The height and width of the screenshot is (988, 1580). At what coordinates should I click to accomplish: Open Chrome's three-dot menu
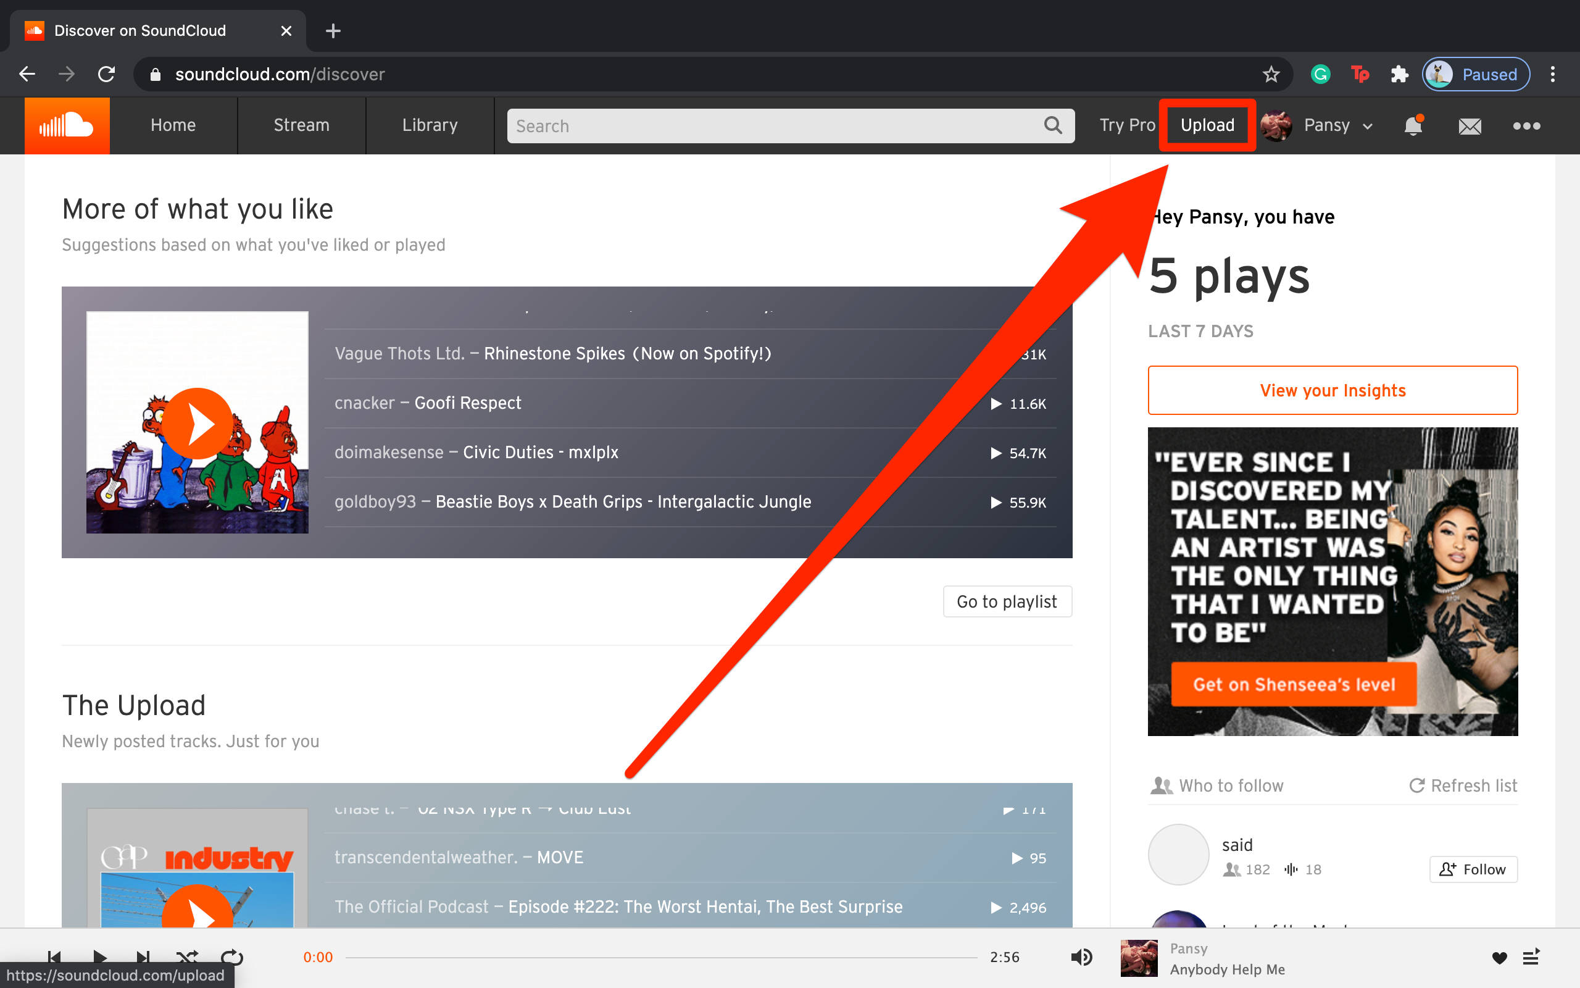1553,74
